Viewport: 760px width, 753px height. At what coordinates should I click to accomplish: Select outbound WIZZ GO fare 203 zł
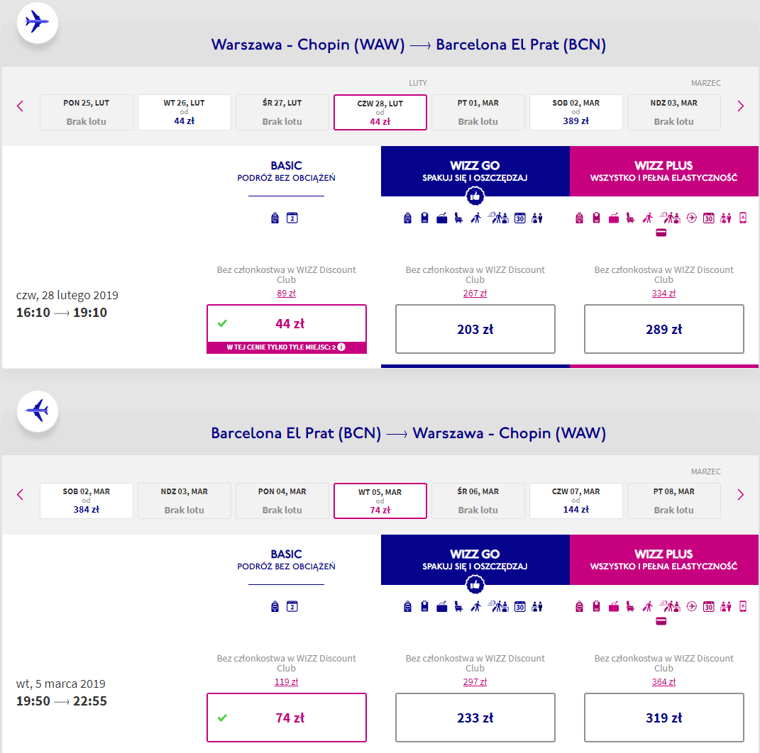tap(475, 329)
